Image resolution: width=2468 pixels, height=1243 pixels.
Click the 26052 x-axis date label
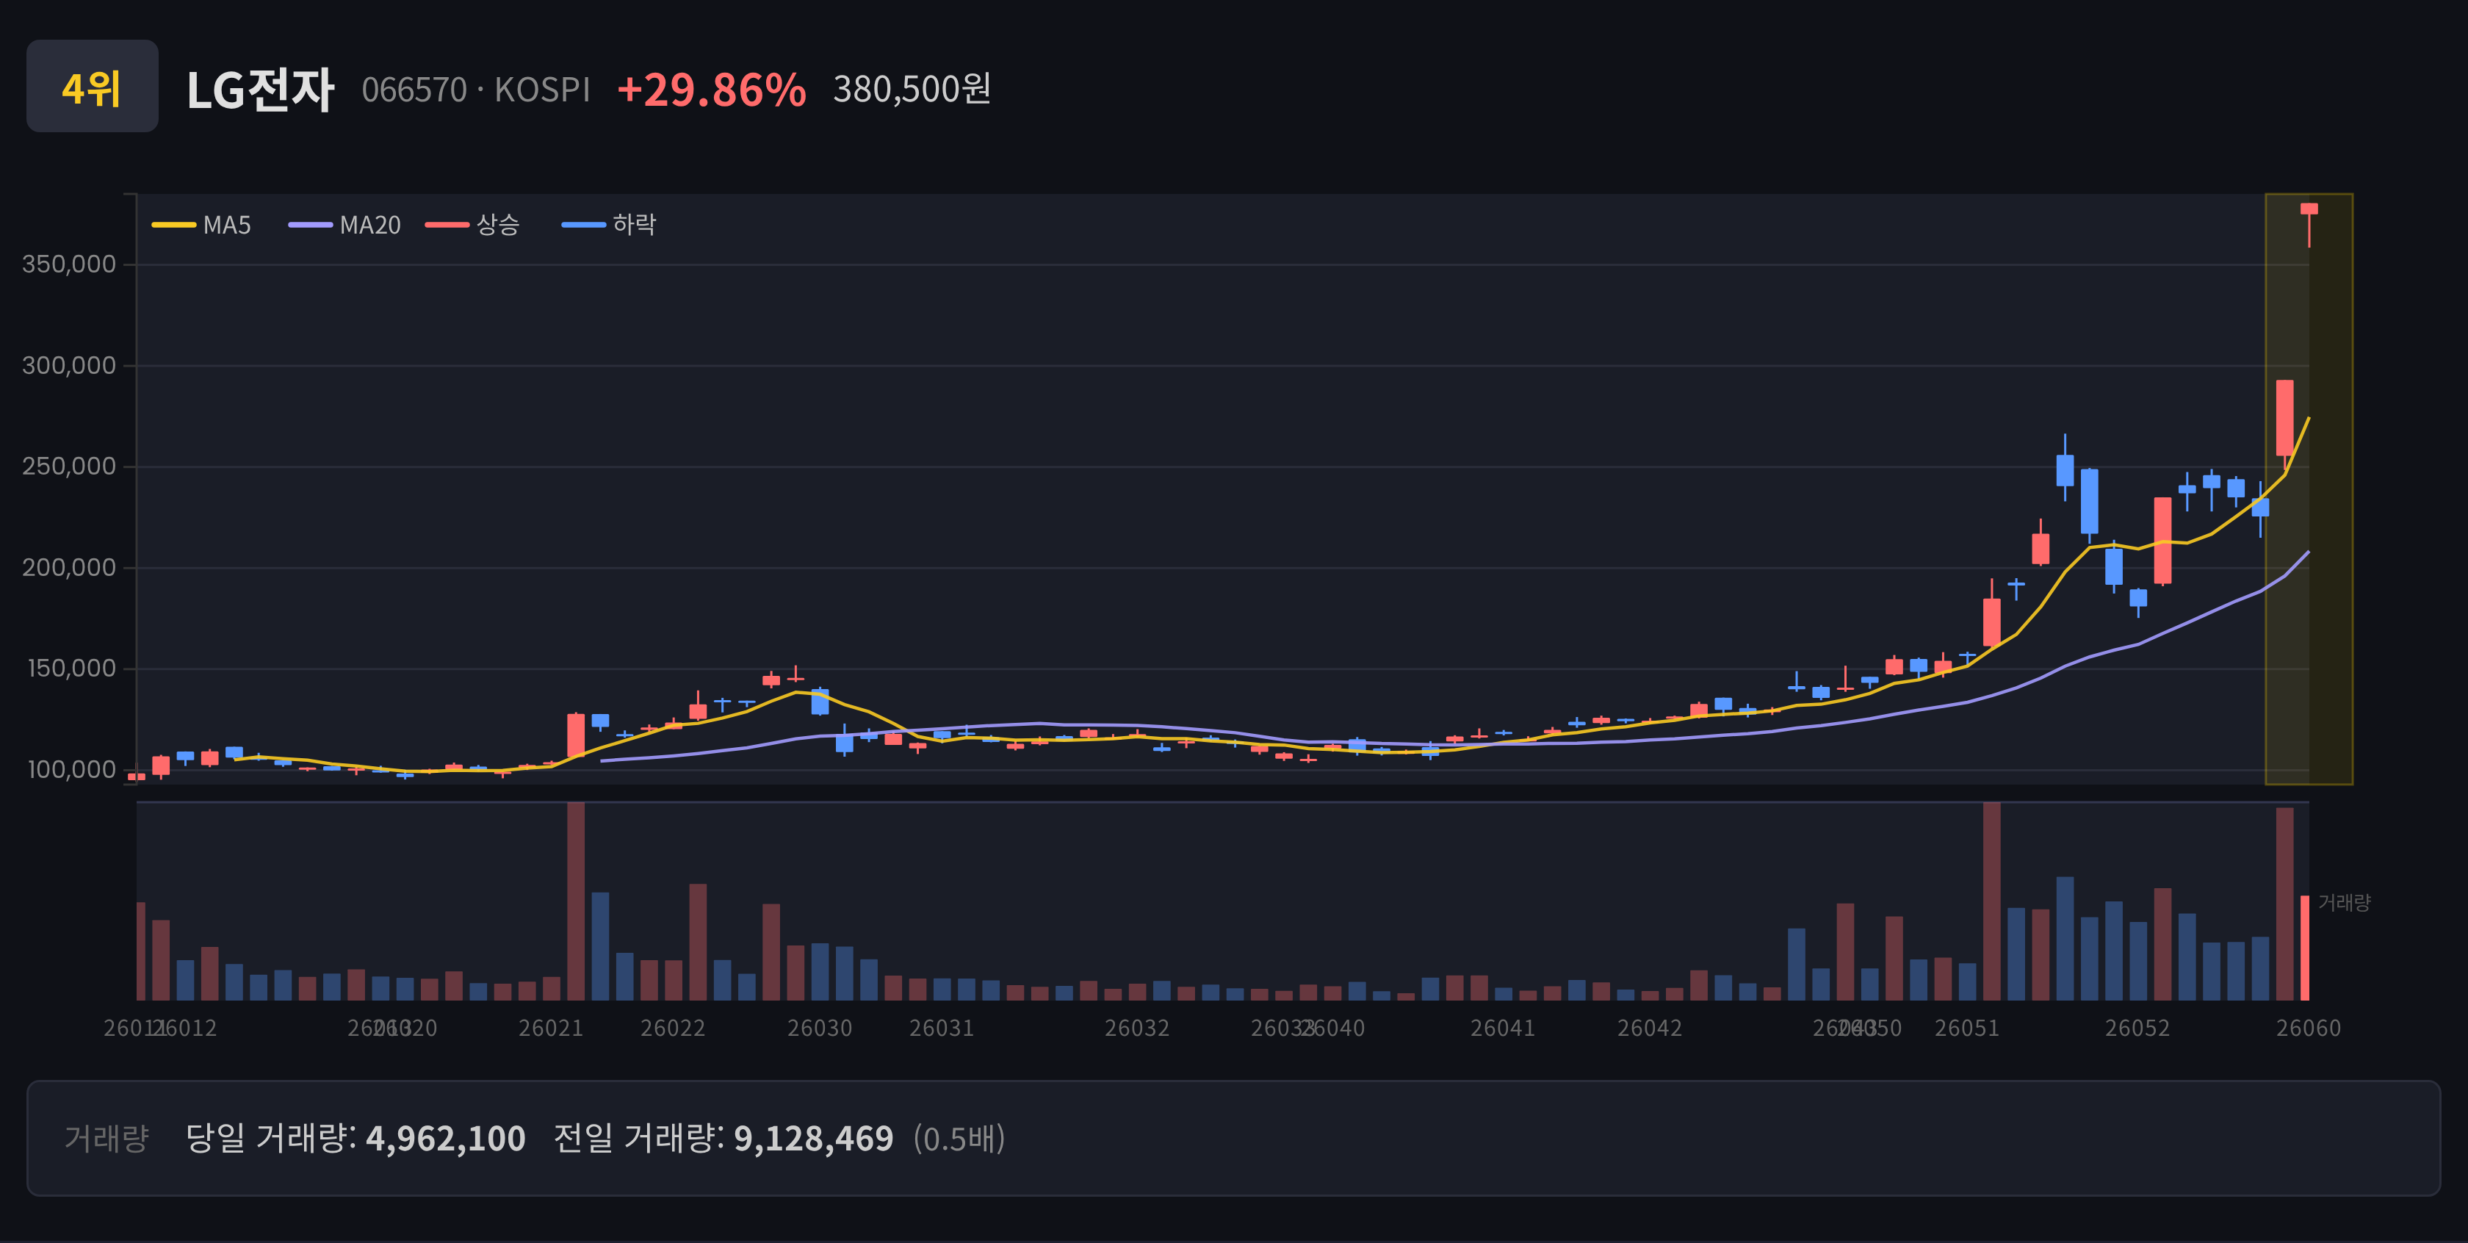(x=2137, y=1028)
